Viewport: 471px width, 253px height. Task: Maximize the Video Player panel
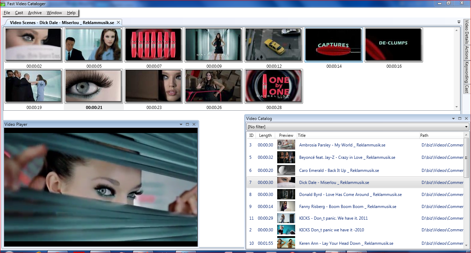[188, 124]
